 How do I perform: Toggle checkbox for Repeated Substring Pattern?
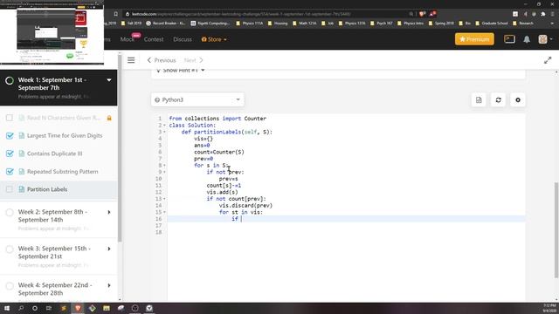point(10,172)
